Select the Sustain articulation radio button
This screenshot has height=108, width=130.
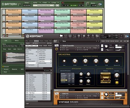(x=73, y=73)
